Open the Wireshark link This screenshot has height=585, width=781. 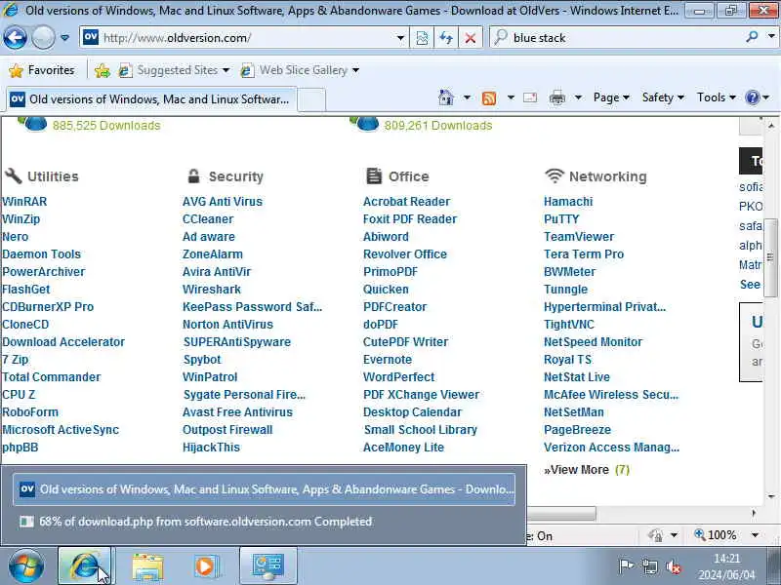(x=212, y=289)
